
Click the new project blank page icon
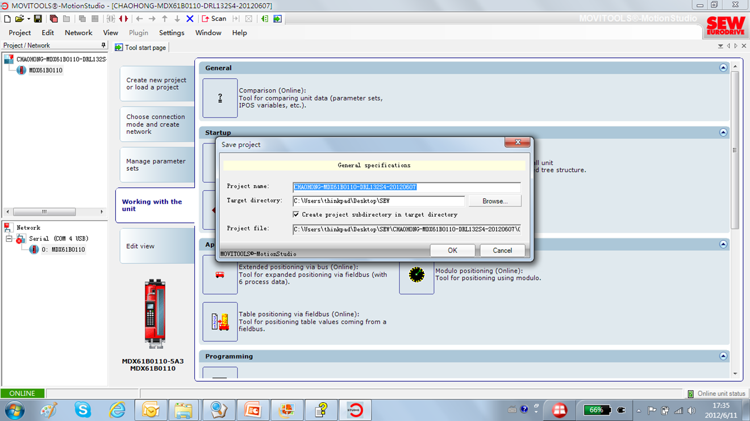[7, 19]
